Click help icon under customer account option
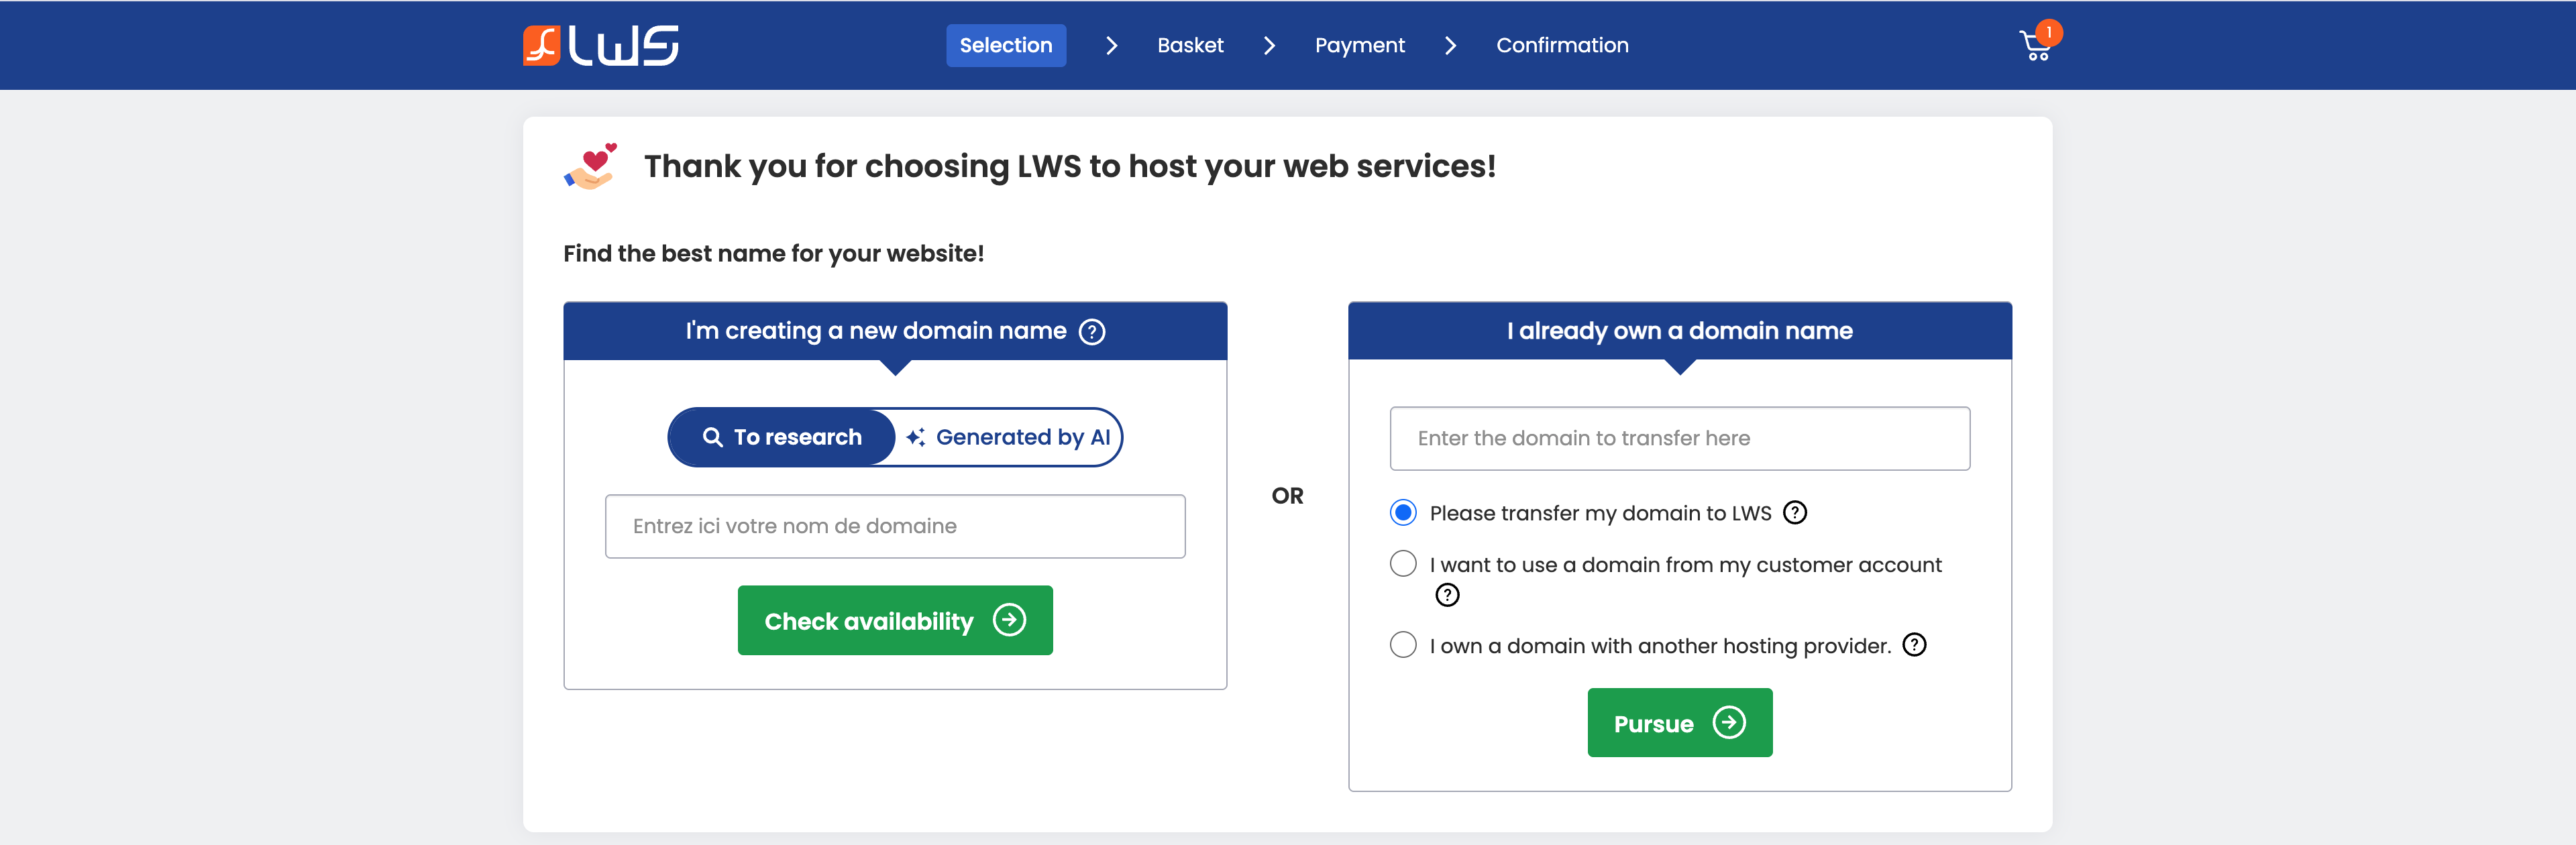 click(1447, 596)
